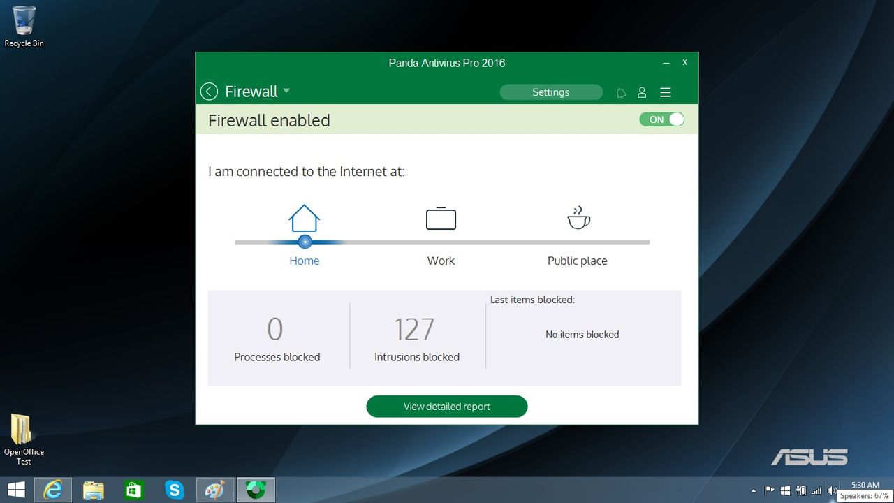
Task: Click the 'Firewall enabled' status heading
Action: pos(269,120)
